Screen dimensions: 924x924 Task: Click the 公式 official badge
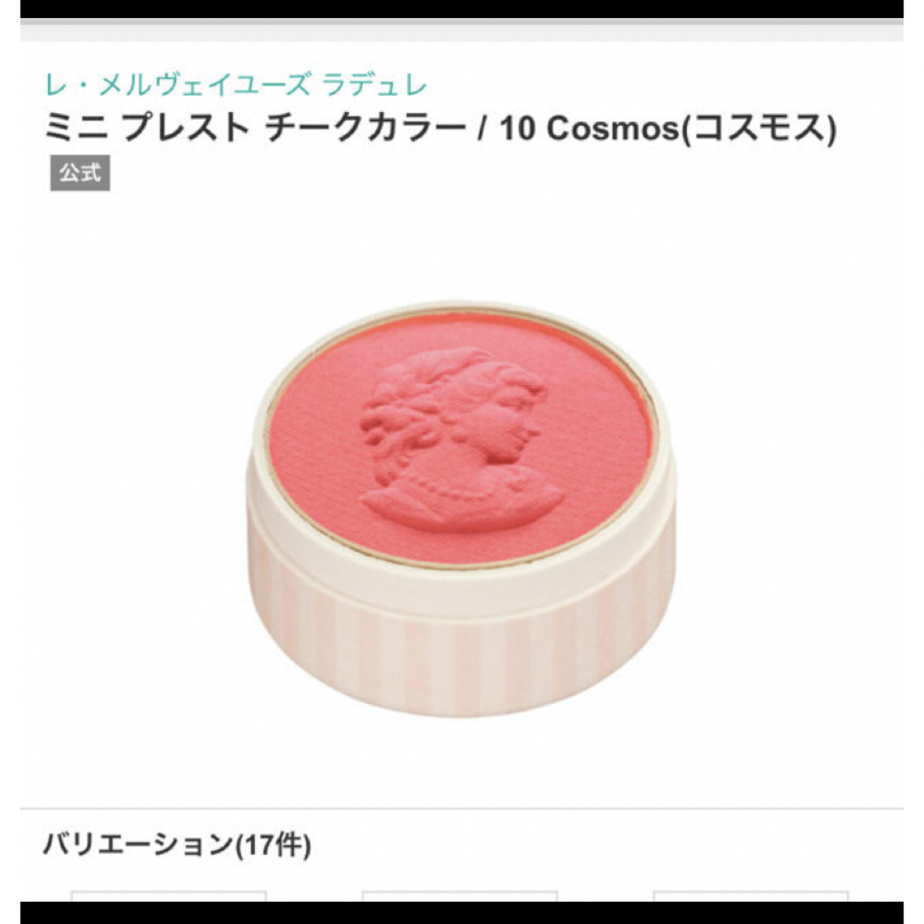(80, 173)
